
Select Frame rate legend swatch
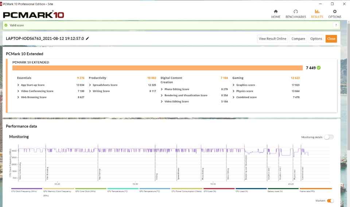tap(315, 188)
